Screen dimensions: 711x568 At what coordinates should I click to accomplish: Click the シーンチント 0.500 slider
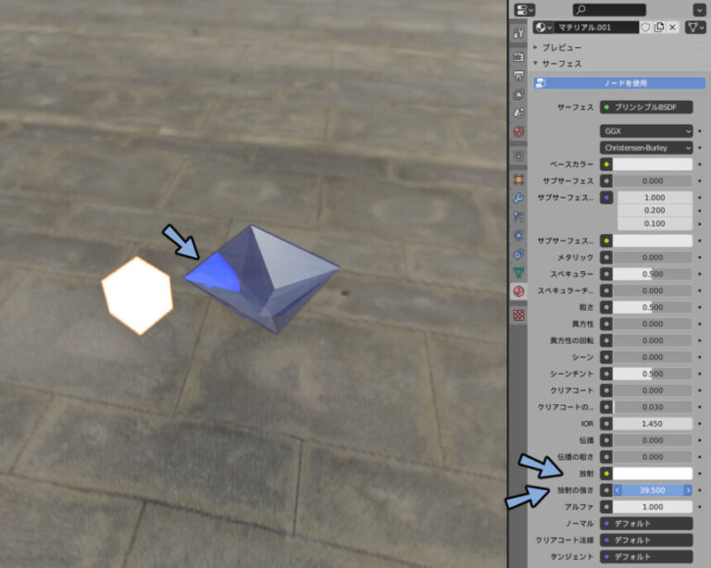(653, 374)
